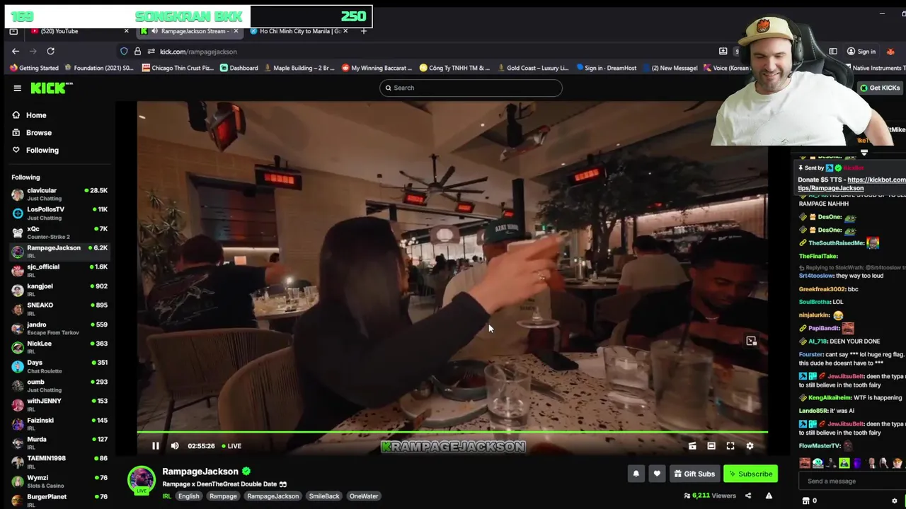
Task: Select the Rampage tag
Action: 223,496
